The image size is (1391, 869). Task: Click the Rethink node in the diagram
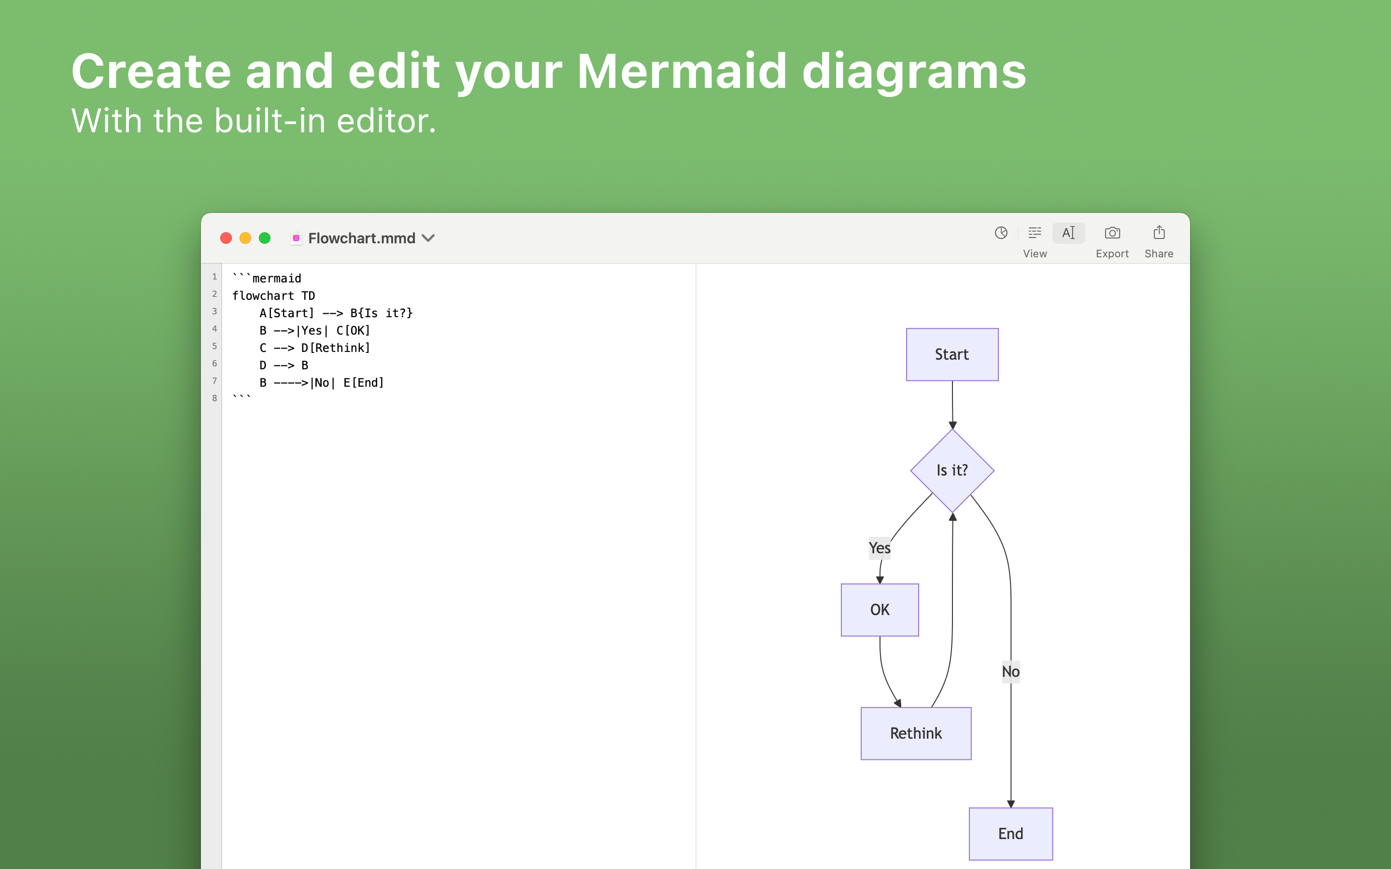click(x=916, y=733)
